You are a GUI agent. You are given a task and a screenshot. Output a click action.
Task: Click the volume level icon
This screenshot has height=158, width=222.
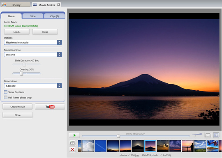[x=197, y=135]
